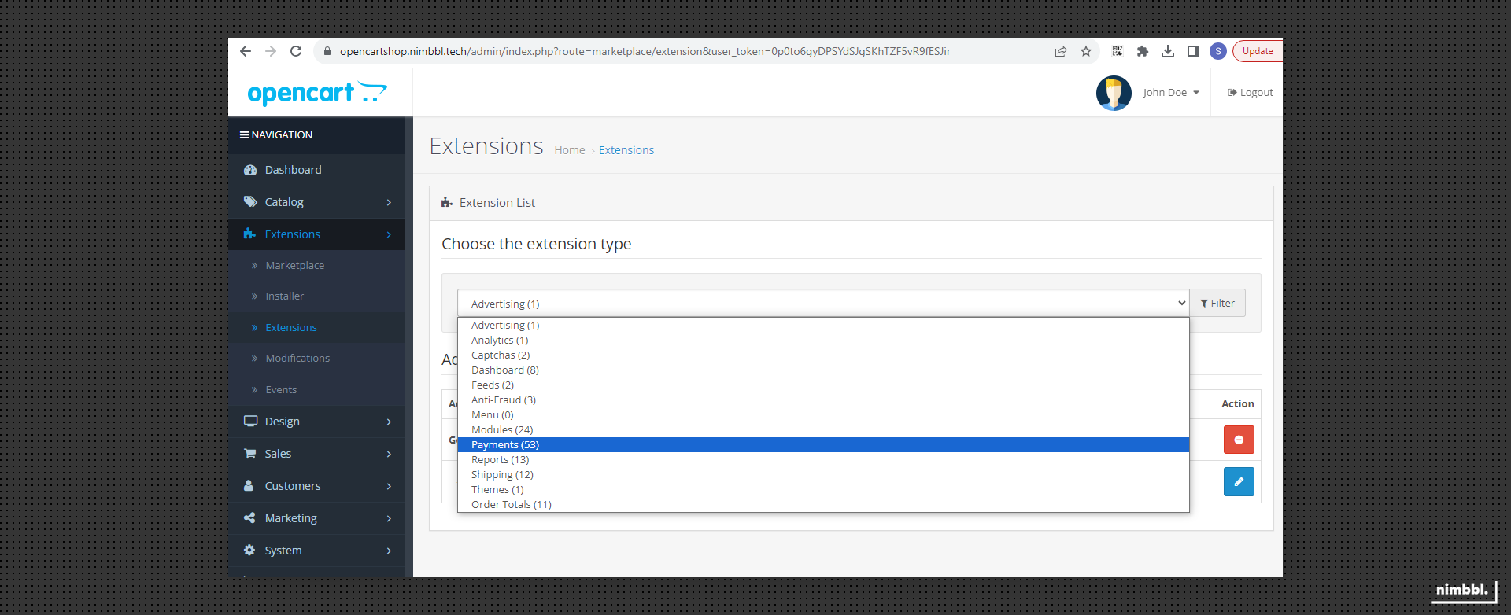Choose Themes (1) option

[823, 490]
